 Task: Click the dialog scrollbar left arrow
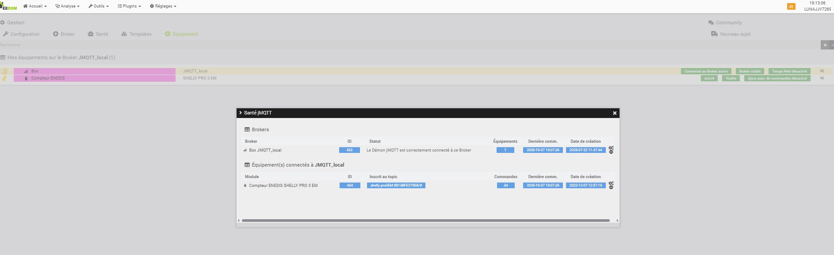pos(239,221)
